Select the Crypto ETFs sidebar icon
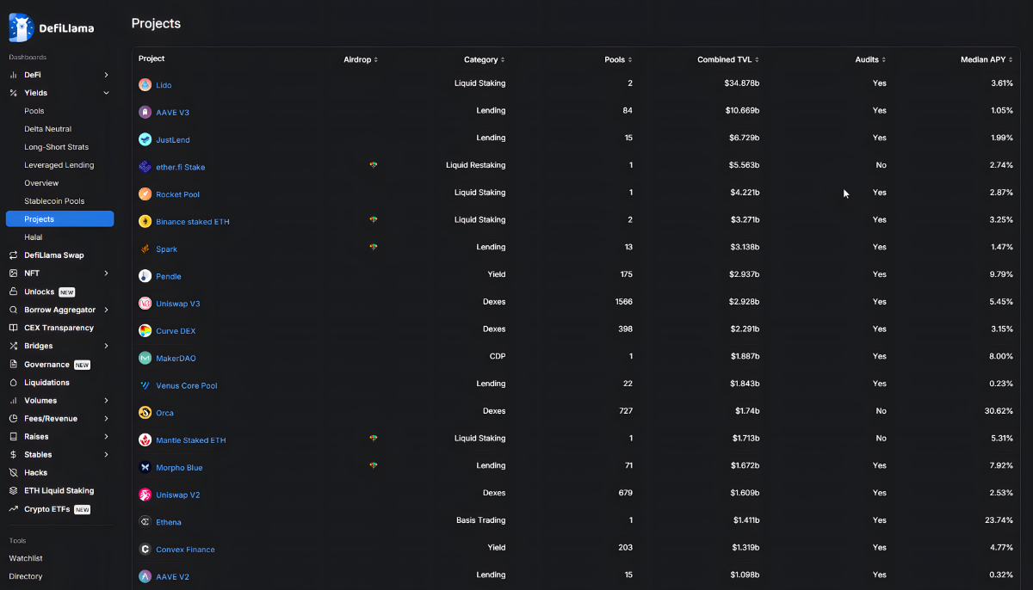1033x590 pixels. (x=11, y=508)
